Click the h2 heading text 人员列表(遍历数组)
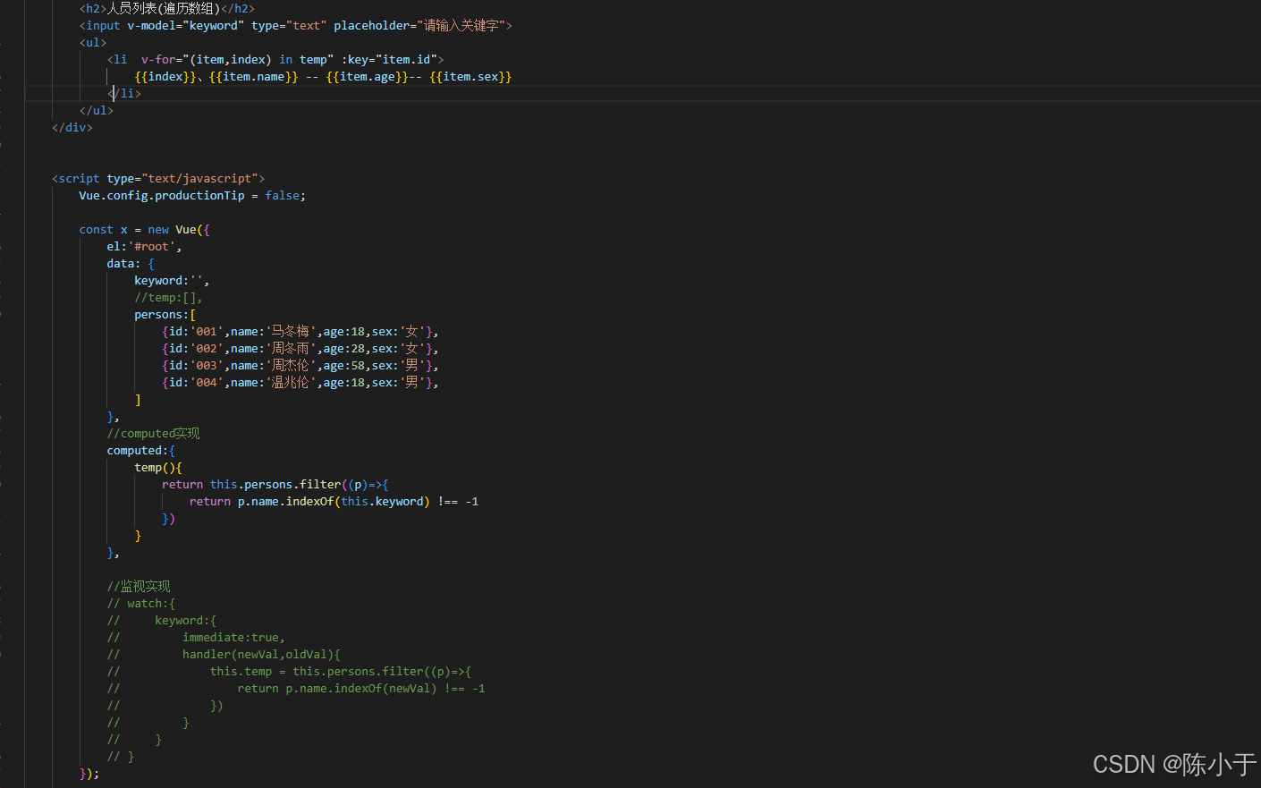This screenshot has height=788, width=1261. point(164,8)
